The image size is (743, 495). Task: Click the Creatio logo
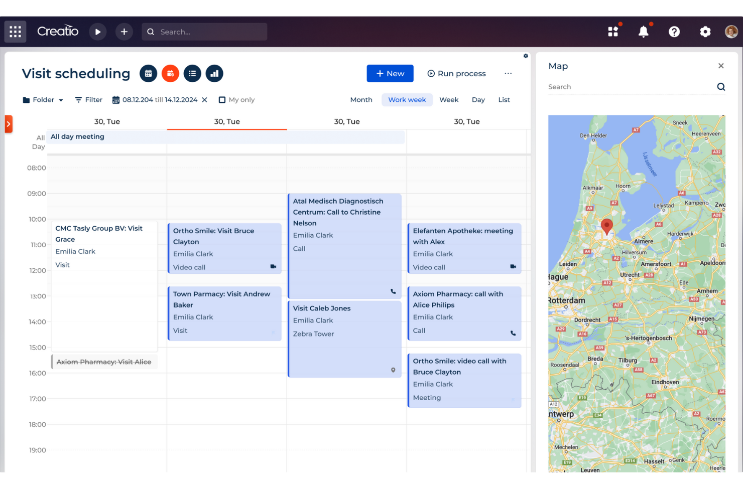coord(58,31)
